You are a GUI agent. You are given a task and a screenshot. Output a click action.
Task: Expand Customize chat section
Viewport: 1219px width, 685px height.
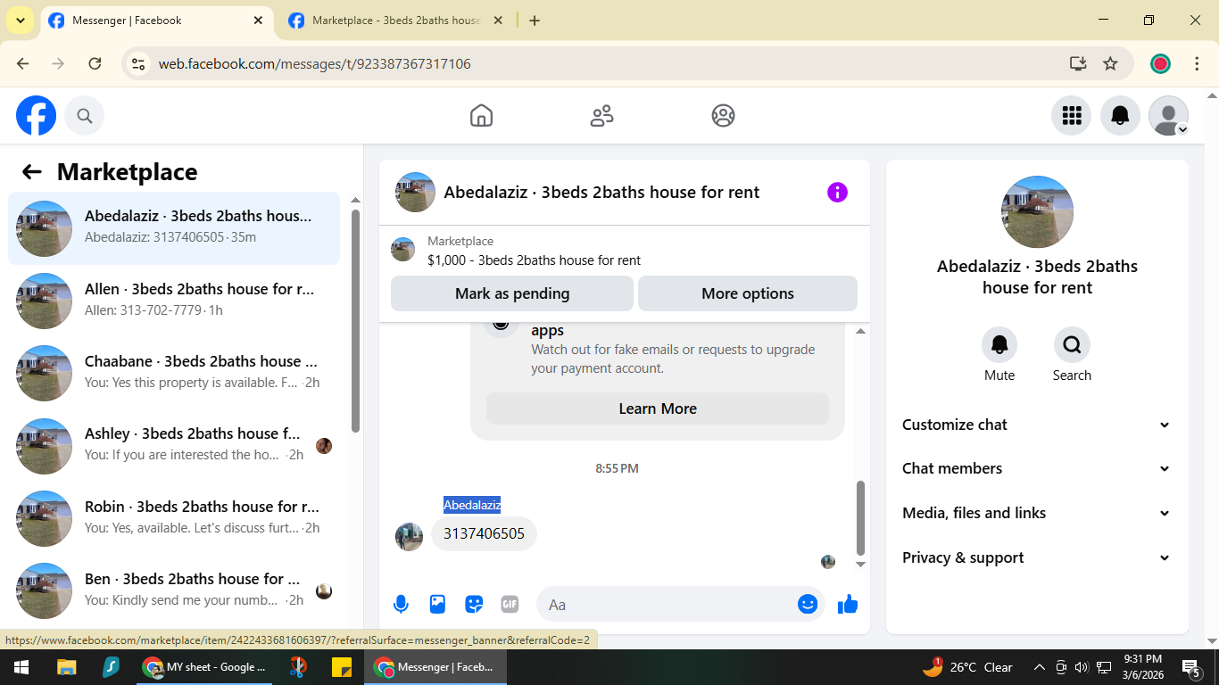pos(1037,425)
